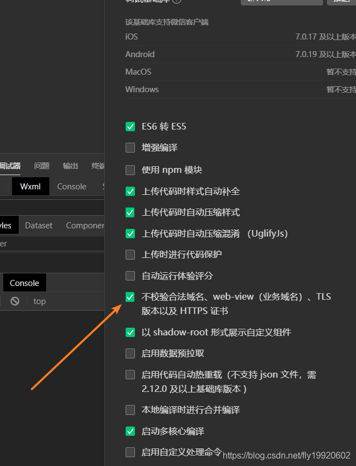The image size is (356, 466).
Task: Enable 使用 npm 模块 checkbox
Action: (130, 170)
